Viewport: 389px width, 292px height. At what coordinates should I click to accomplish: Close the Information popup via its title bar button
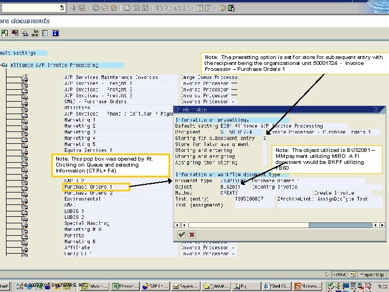(x=375, y=109)
